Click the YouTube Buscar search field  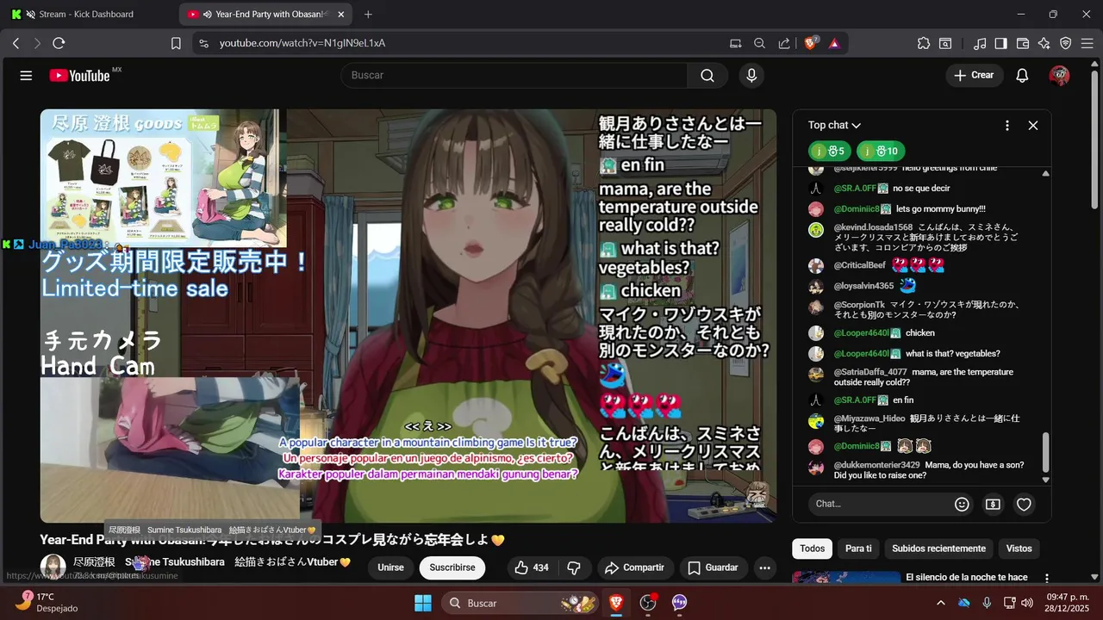coord(514,76)
